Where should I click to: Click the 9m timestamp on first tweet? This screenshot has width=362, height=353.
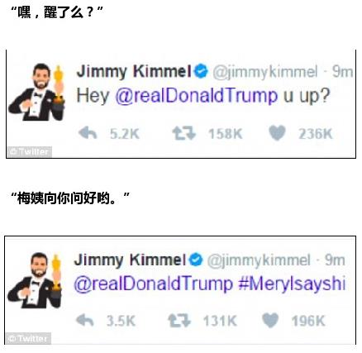(x=342, y=72)
